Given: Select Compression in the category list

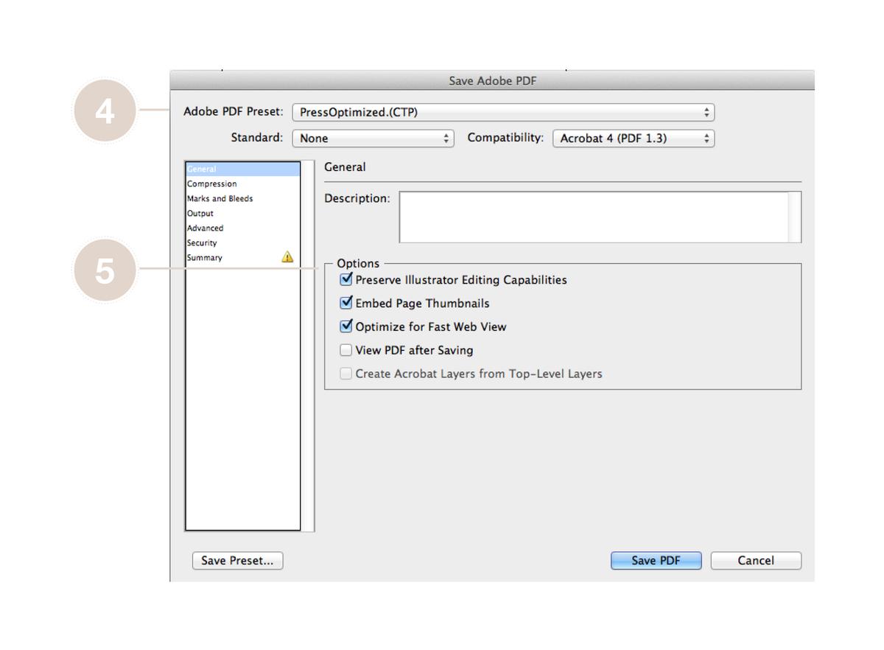Looking at the screenshot, I should coord(243,184).
